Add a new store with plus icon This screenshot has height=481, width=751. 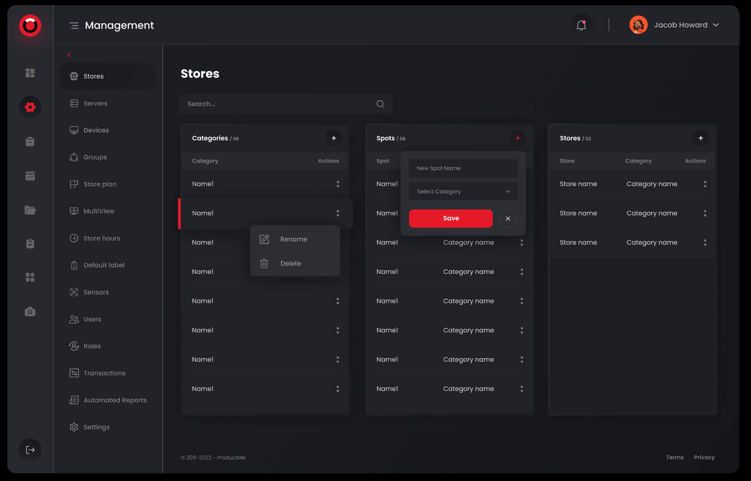click(x=700, y=138)
